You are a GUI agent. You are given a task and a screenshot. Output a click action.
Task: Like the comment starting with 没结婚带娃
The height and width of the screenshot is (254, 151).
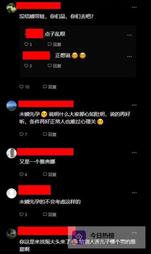[x=24, y=87]
